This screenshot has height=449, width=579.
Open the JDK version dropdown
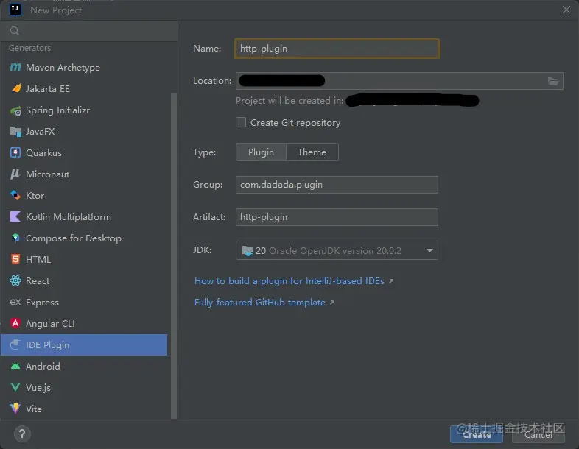tap(337, 250)
